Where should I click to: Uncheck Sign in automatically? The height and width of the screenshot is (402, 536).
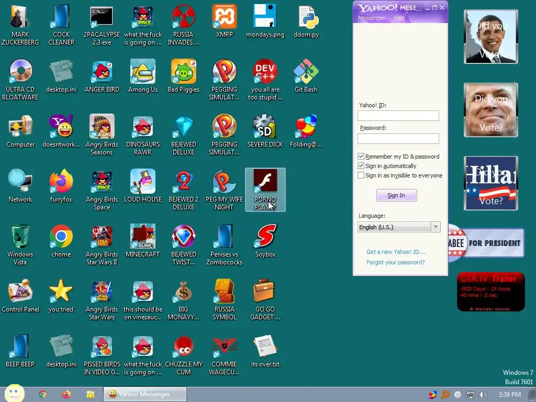point(361,166)
